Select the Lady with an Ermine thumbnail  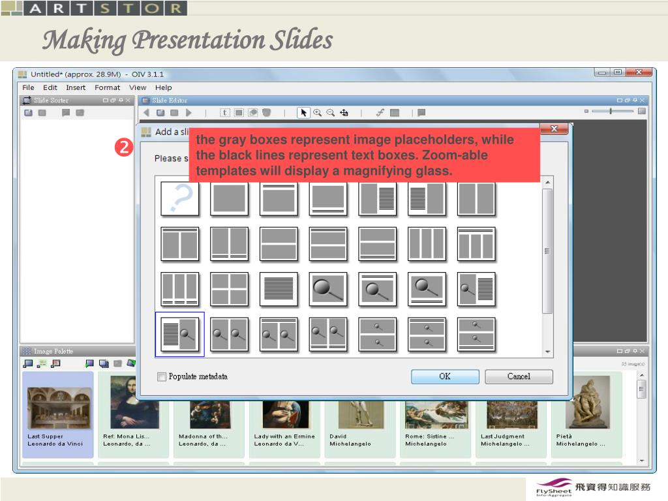pos(284,428)
